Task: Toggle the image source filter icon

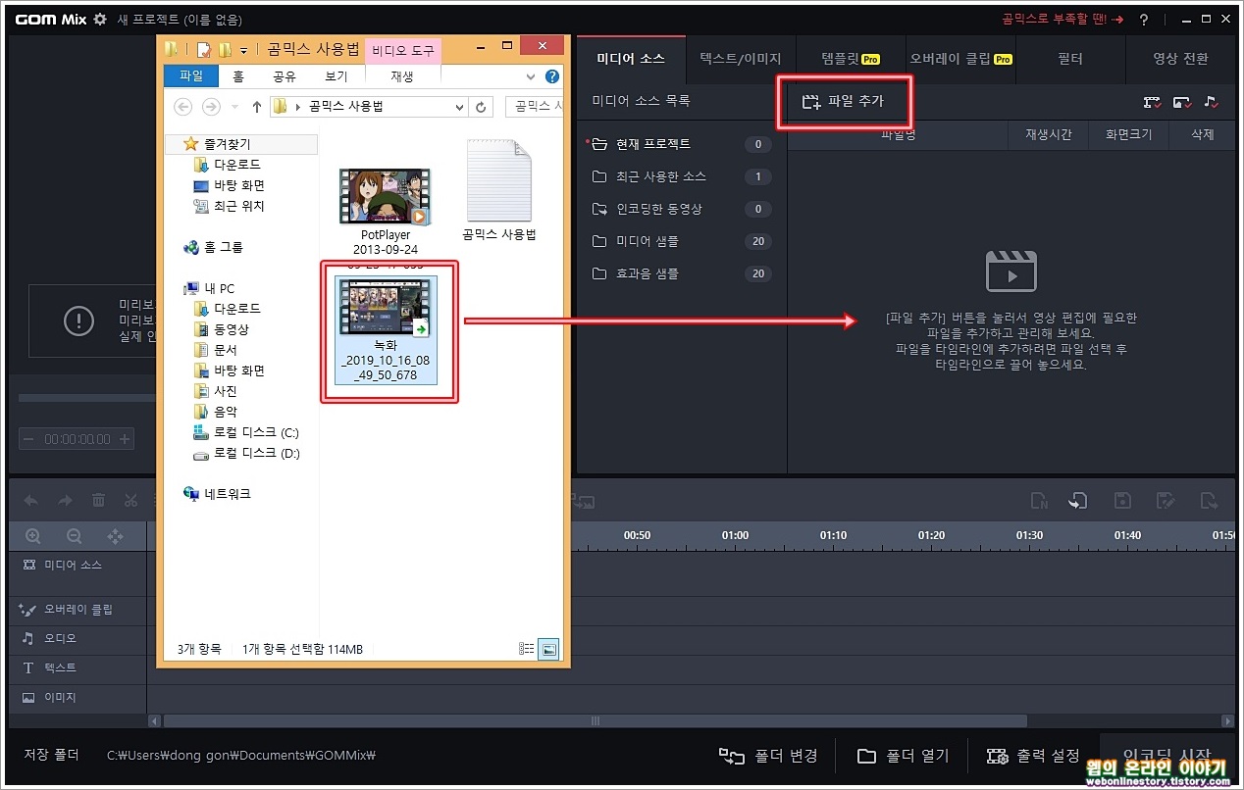Action: click(x=1182, y=102)
